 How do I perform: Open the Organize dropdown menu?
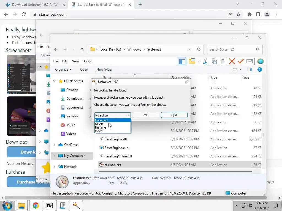coord(63,70)
